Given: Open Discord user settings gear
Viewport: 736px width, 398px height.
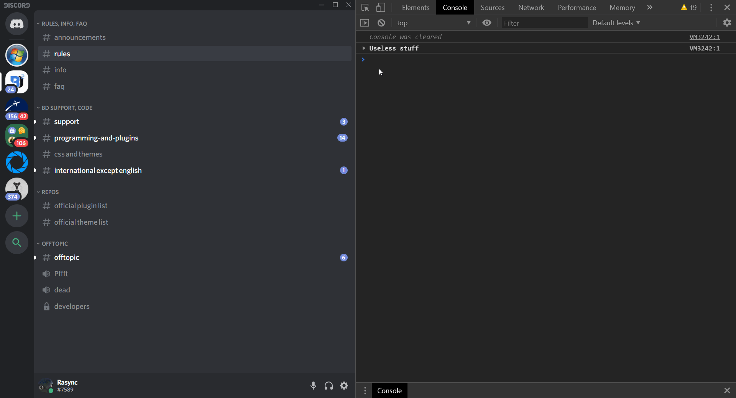Looking at the screenshot, I should pos(344,386).
